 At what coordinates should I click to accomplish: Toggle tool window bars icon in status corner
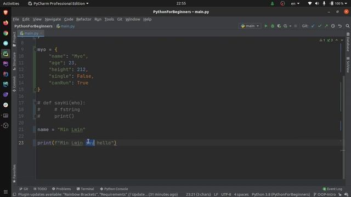click(14, 195)
